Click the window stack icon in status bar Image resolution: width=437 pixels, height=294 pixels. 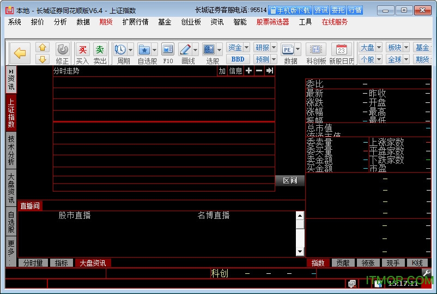(x=352, y=284)
